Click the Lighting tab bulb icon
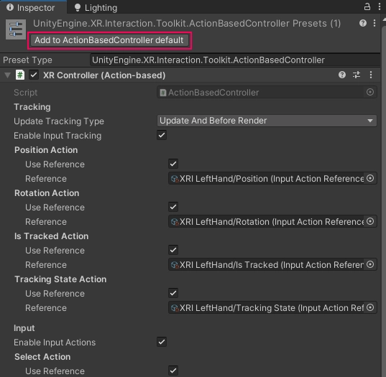386x377 pixels. pos(78,8)
